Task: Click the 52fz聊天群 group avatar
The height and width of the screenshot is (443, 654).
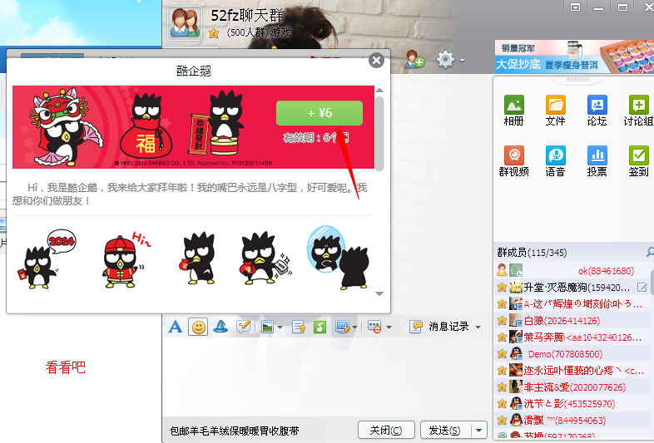Action: click(x=185, y=23)
